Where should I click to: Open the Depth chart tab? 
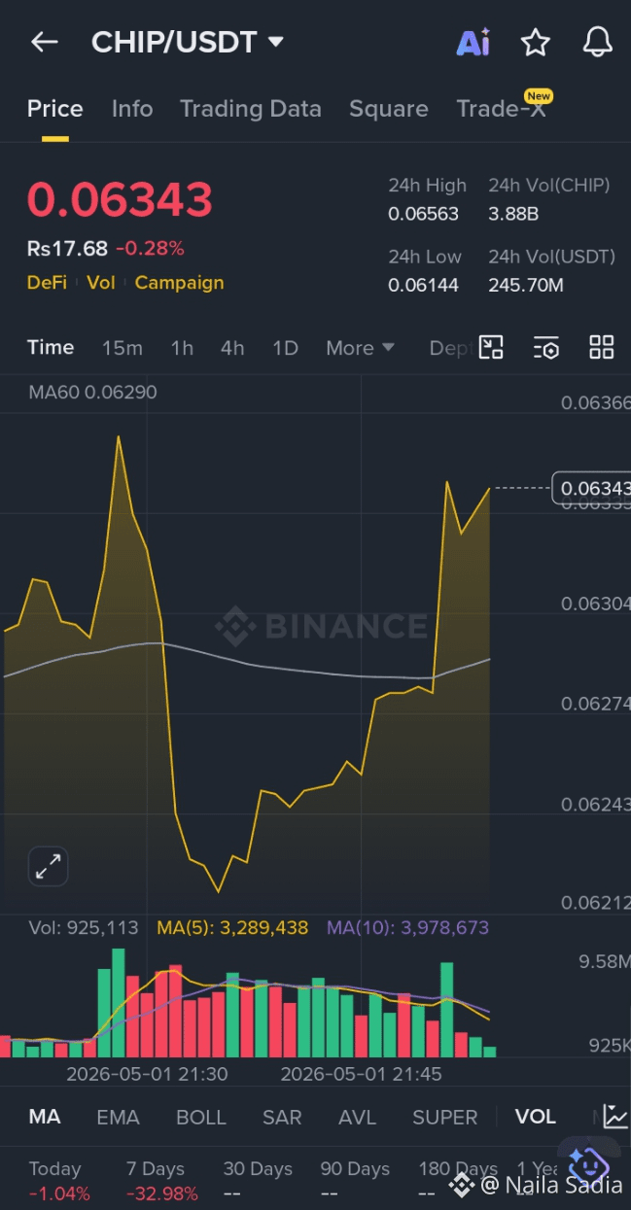(x=451, y=348)
